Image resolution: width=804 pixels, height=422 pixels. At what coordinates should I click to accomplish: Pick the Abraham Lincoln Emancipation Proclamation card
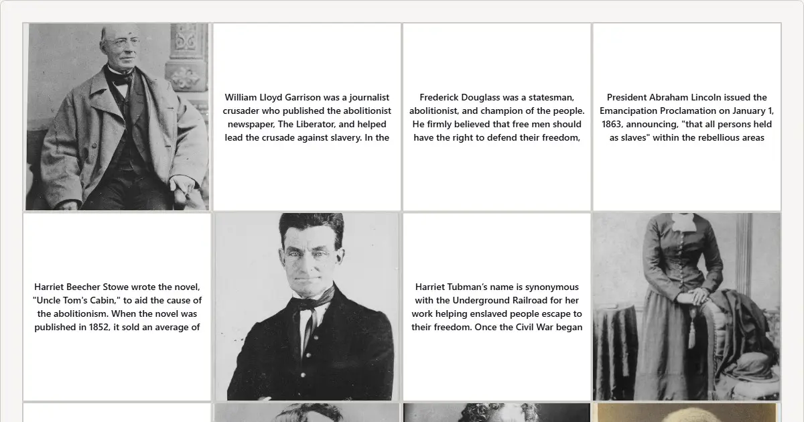[x=687, y=117]
